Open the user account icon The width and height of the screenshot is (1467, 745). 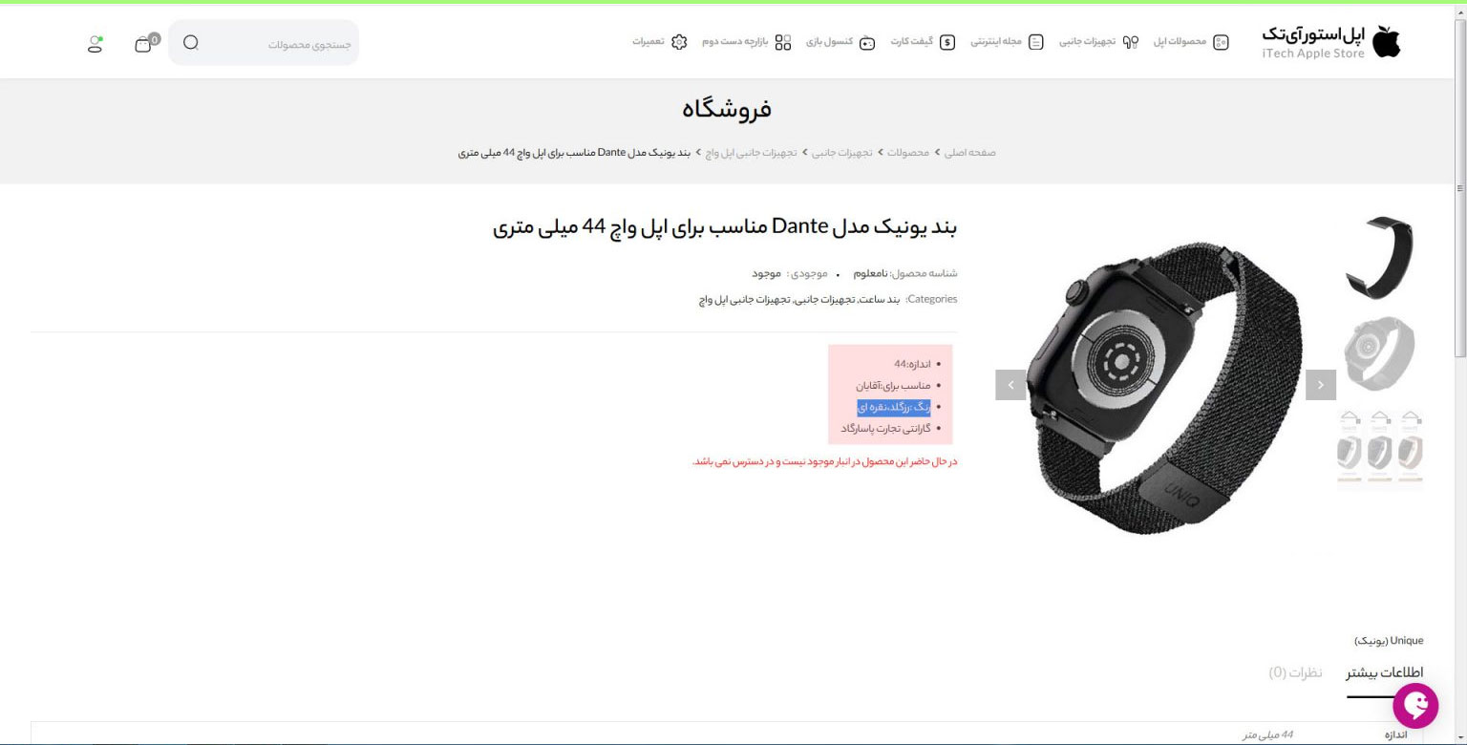click(x=95, y=44)
